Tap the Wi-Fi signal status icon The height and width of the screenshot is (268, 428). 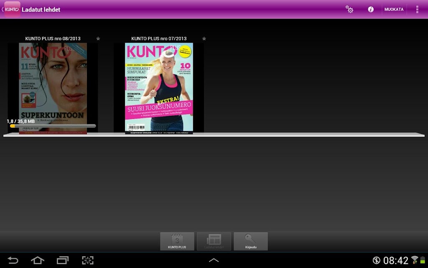pyautogui.click(x=415, y=260)
